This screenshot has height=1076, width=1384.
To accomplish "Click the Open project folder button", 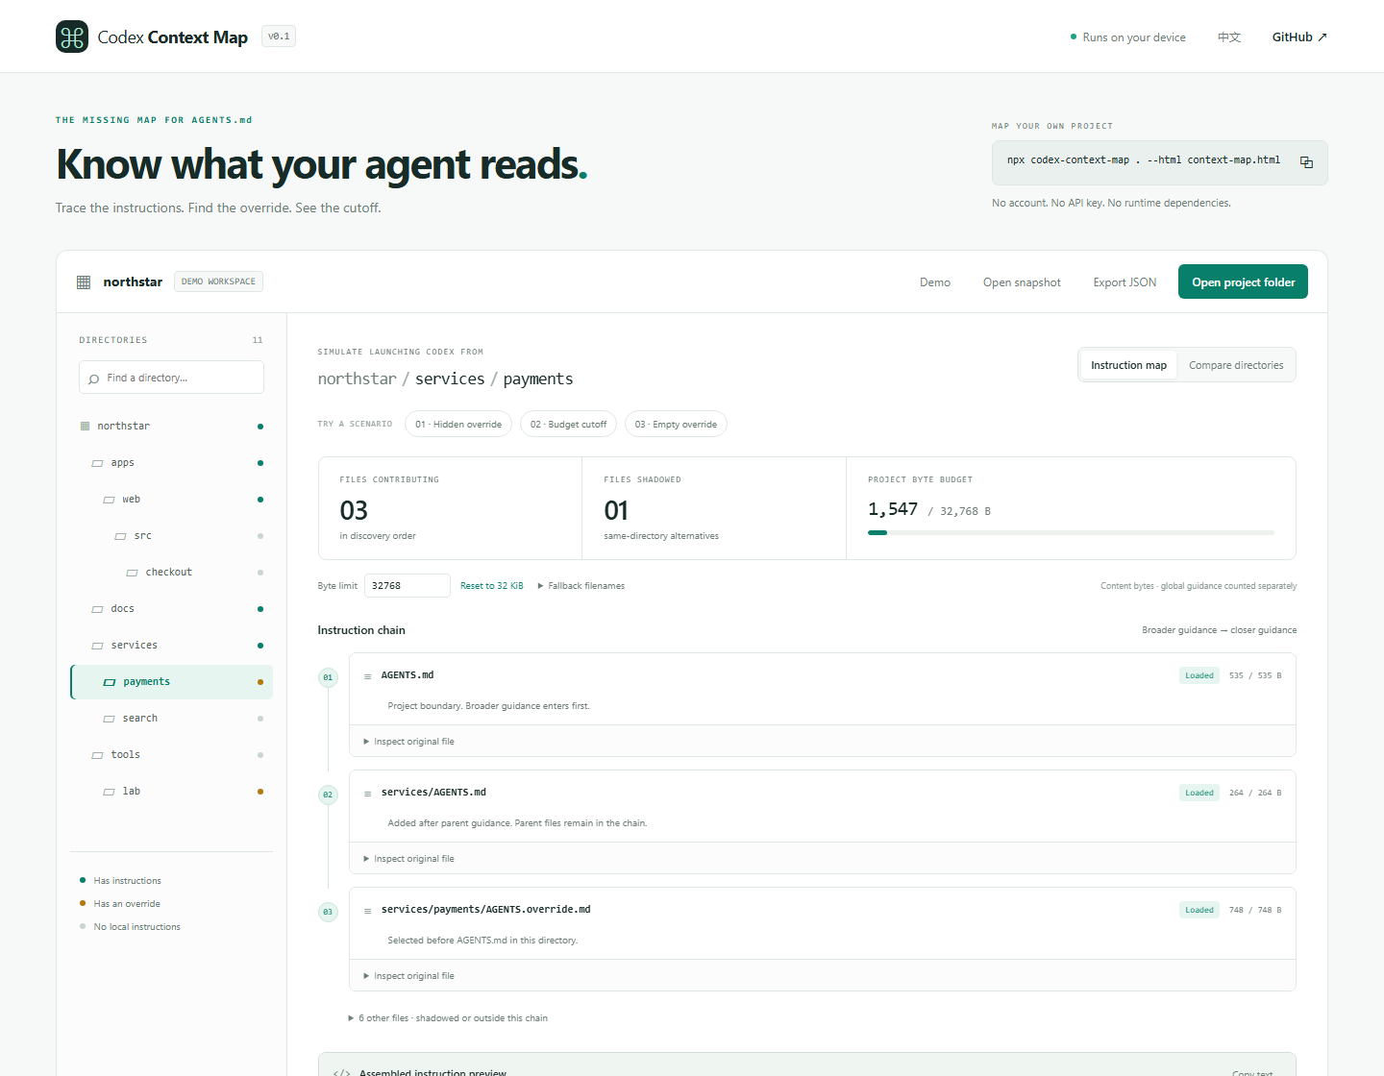I will point(1243,281).
